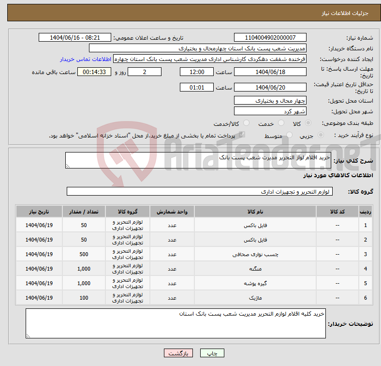This screenshot has width=381, height=366.
Task: Click row number 6 cell
Action: click(365, 298)
